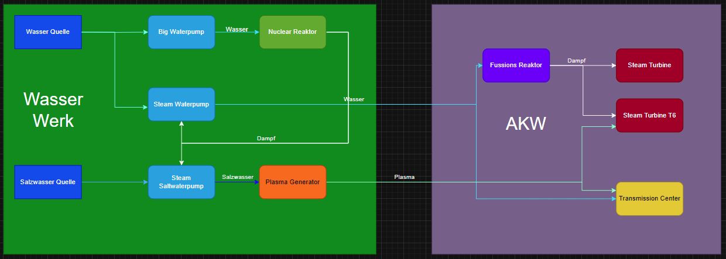
Task: Click the Wasser Werk title text
Action: 53,110
